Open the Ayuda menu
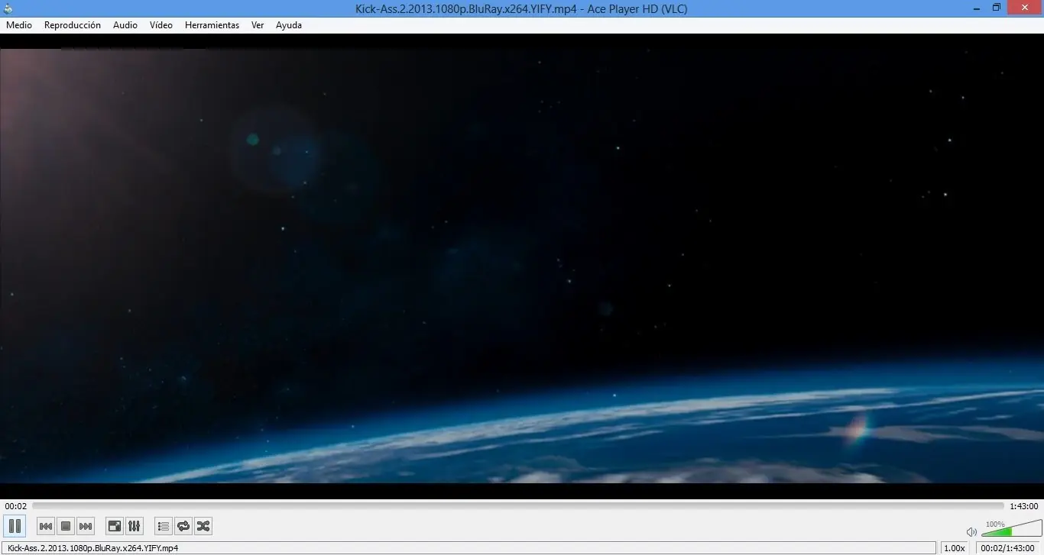This screenshot has height=555, width=1044. [289, 25]
